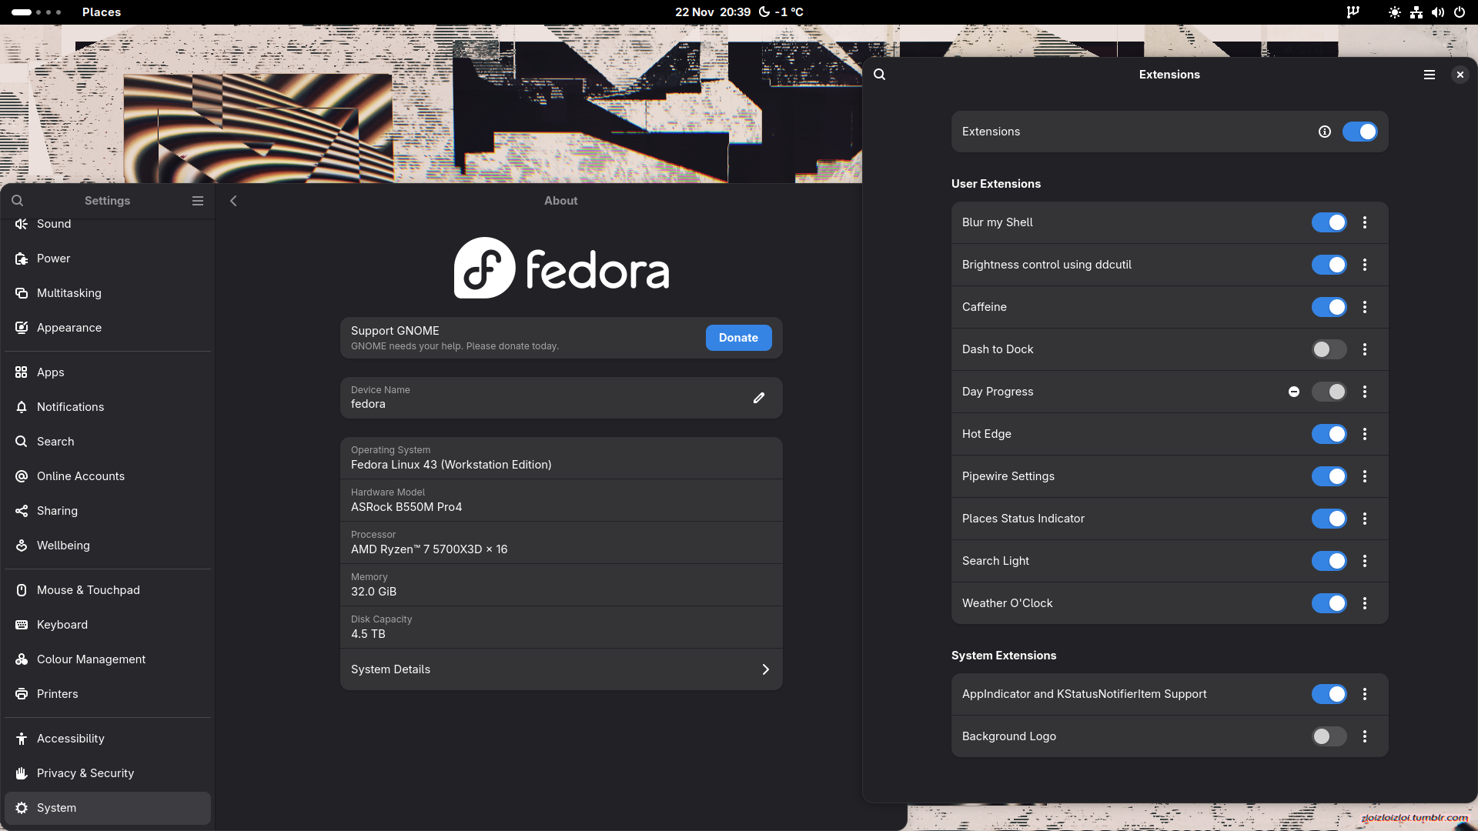Expand the System Details row
The image size is (1478, 831).
pyautogui.click(x=561, y=669)
